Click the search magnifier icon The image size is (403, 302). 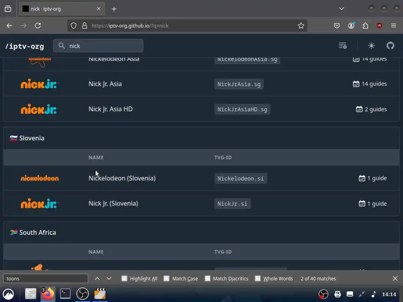[x=61, y=46]
